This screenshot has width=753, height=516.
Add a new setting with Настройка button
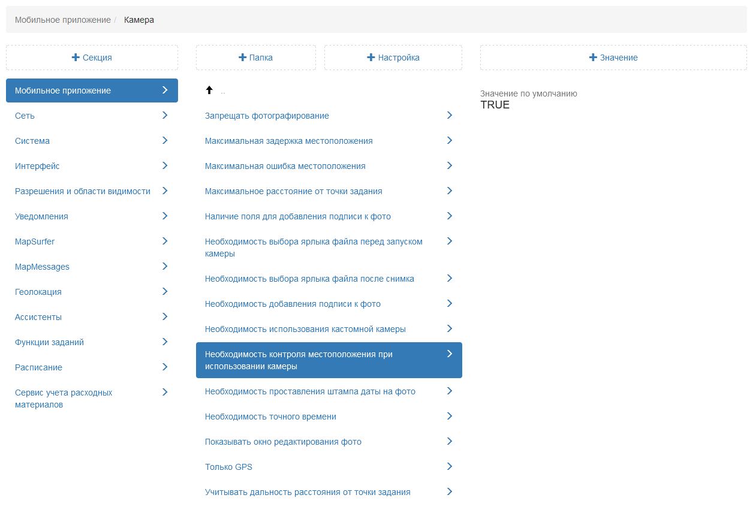pos(393,58)
